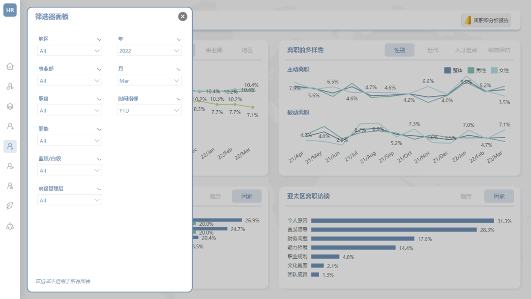Screen dimensions: 531x299
Task: Open the 年 dropdown showing 2022
Action: tap(149, 51)
